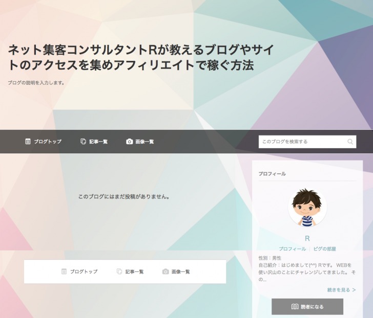This screenshot has width=373, height=318.
Task: Select 記事一覧 text in the dark navigation bar
Action: 98,142
